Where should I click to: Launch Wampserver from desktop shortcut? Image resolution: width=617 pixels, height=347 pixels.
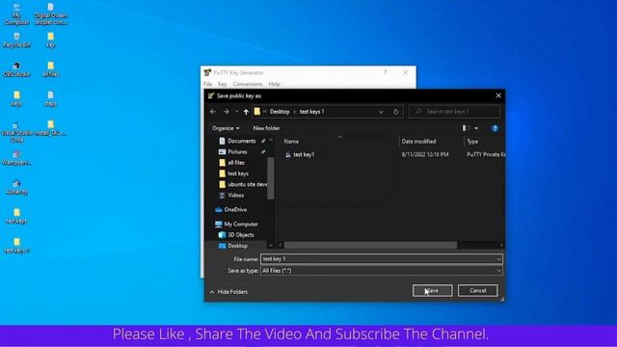[x=16, y=158]
